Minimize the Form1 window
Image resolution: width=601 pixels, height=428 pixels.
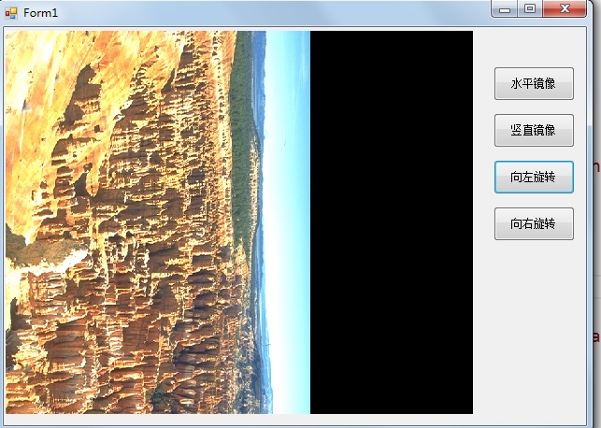click(x=505, y=8)
